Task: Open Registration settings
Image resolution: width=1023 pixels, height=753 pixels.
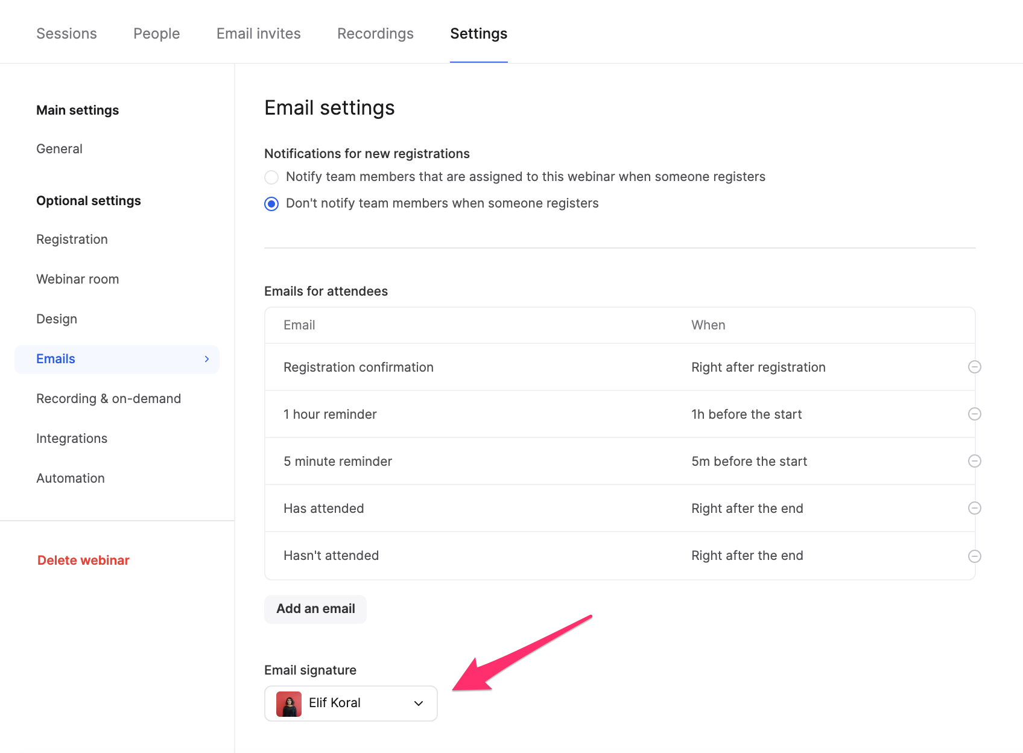Action: coord(72,239)
